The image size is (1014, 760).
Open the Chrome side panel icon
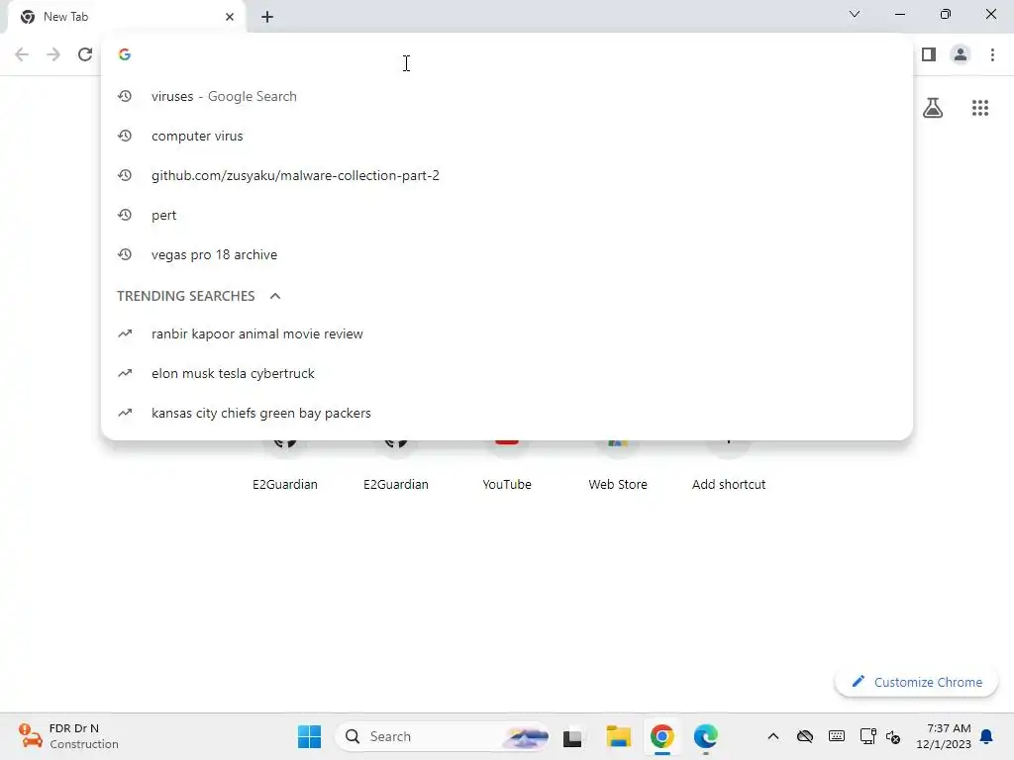(x=929, y=54)
